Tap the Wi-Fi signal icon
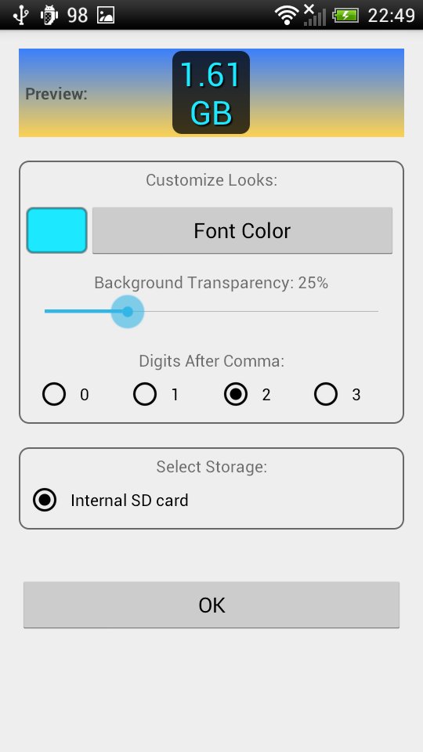 [x=287, y=16]
